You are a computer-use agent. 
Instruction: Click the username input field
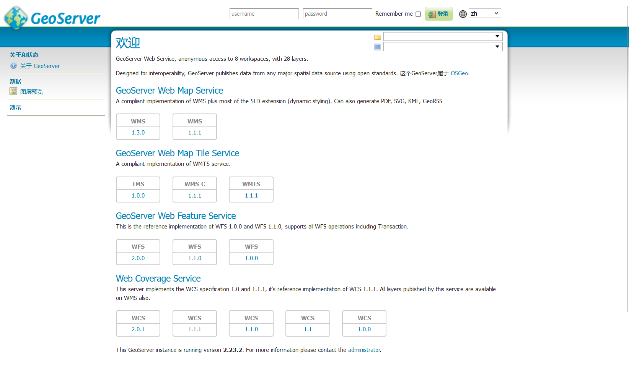264,14
